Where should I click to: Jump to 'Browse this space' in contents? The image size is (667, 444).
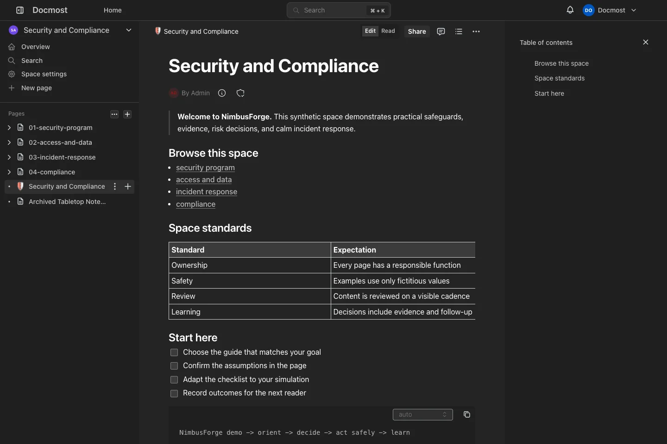click(x=561, y=63)
